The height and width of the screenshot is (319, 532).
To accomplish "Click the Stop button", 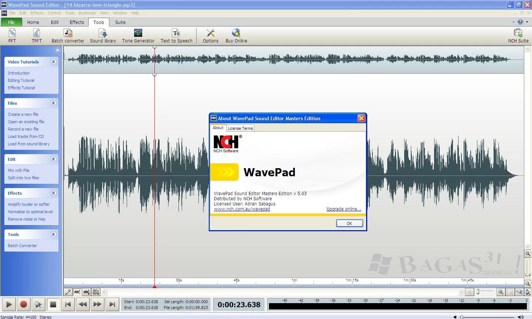I will pyautogui.click(x=53, y=305).
